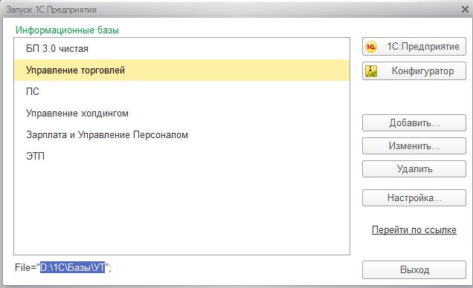Pick Зарплата и Управление Персоналом base
This screenshot has width=473, height=288.
(x=181, y=134)
